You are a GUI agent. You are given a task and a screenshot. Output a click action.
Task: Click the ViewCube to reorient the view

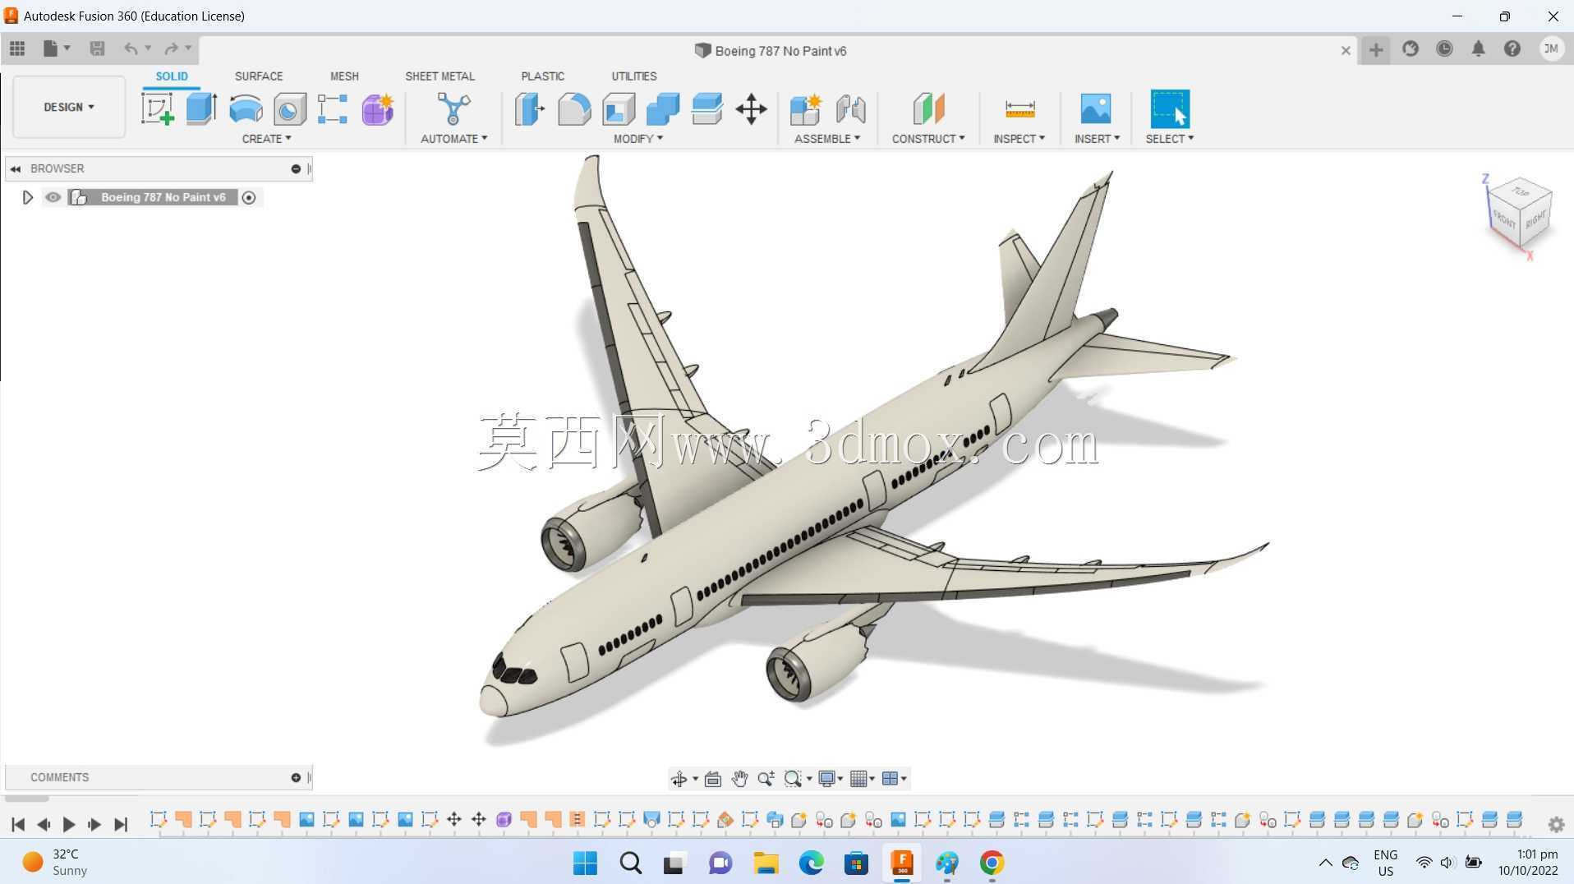point(1519,212)
